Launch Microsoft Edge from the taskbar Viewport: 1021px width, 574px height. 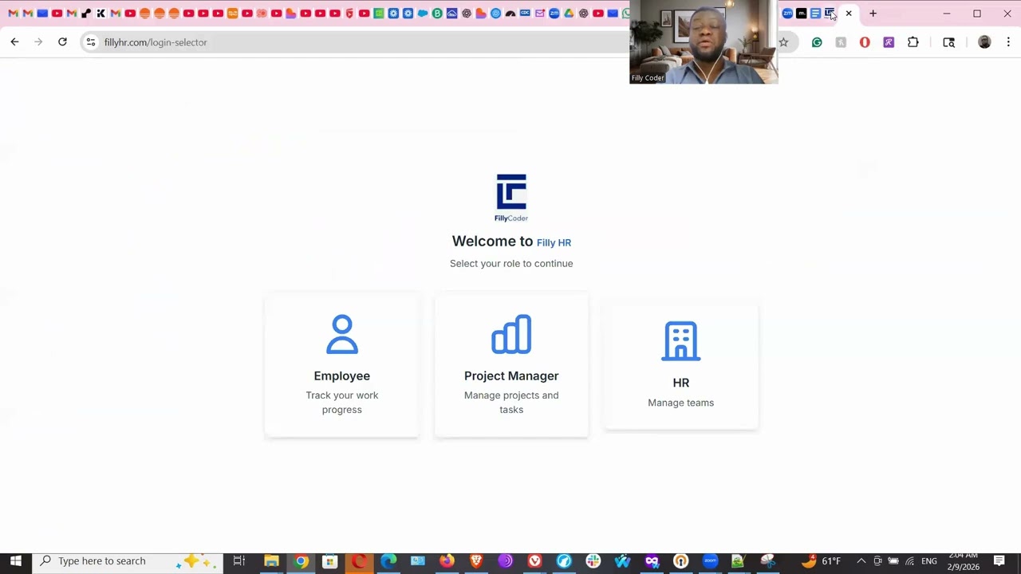388,561
